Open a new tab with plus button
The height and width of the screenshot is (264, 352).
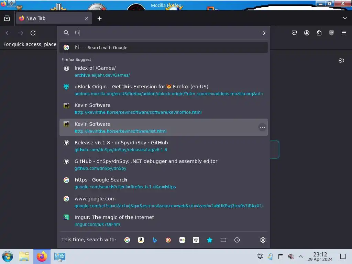coord(99,19)
